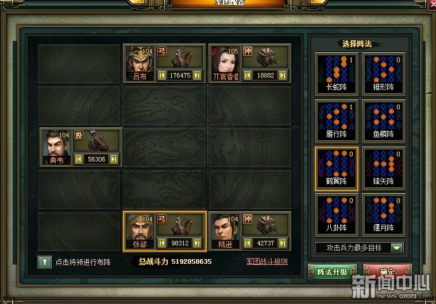Click the 阵法升级 button
436x304 pixels.
point(332,272)
